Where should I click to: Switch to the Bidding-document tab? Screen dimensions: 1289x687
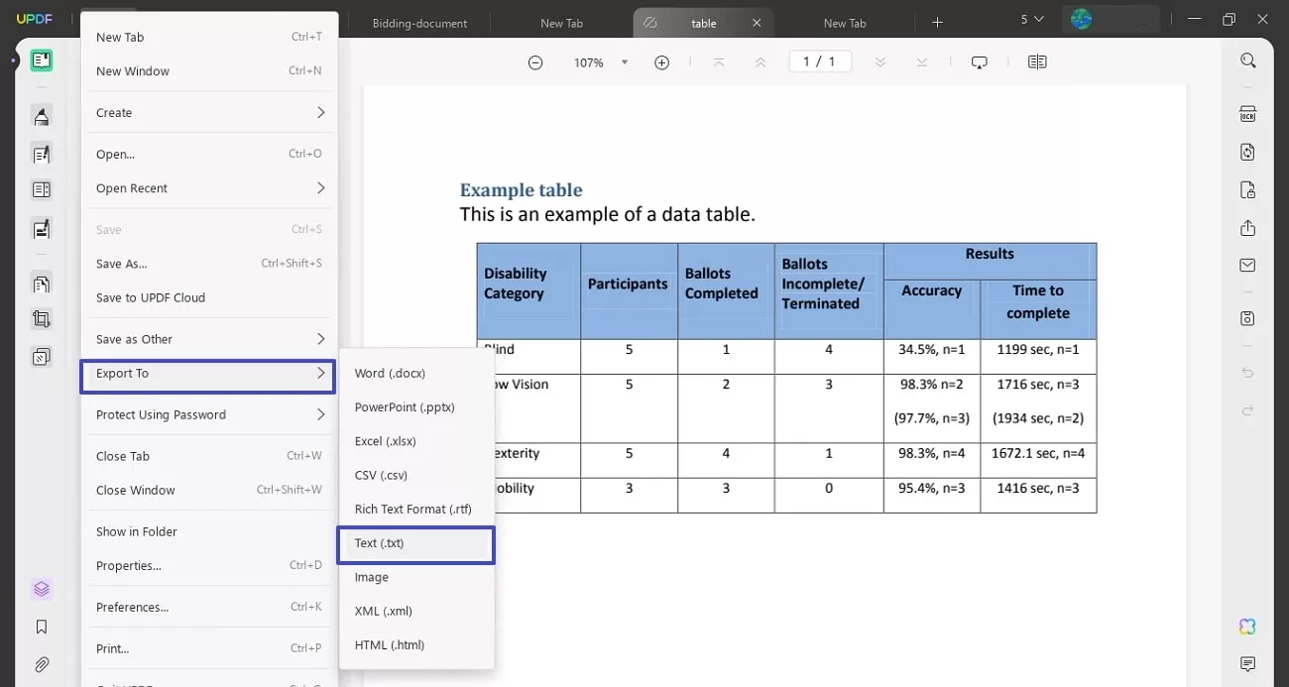pyautogui.click(x=419, y=22)
